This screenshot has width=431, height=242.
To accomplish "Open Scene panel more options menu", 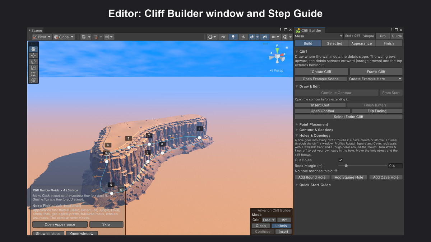I will (281, 30).
